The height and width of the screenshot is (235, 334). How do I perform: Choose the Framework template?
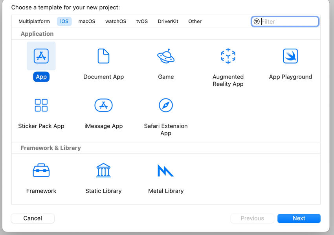[41, 170]
